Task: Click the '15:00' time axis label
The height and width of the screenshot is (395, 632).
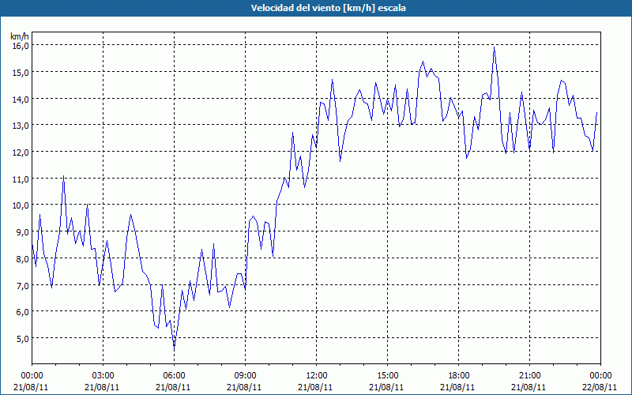Action: click(387, 376)
